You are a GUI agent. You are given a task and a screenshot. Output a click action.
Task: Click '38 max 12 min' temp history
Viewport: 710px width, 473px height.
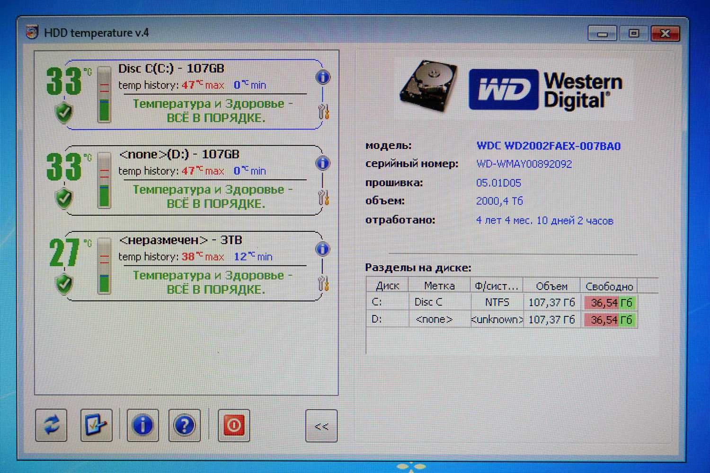coord(227,256)
